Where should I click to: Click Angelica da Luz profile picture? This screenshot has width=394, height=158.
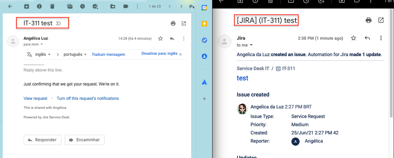click(x=242, y=108)
